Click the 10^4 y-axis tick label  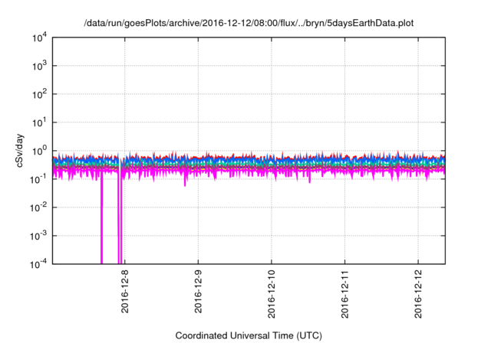[x=40, y=38]
